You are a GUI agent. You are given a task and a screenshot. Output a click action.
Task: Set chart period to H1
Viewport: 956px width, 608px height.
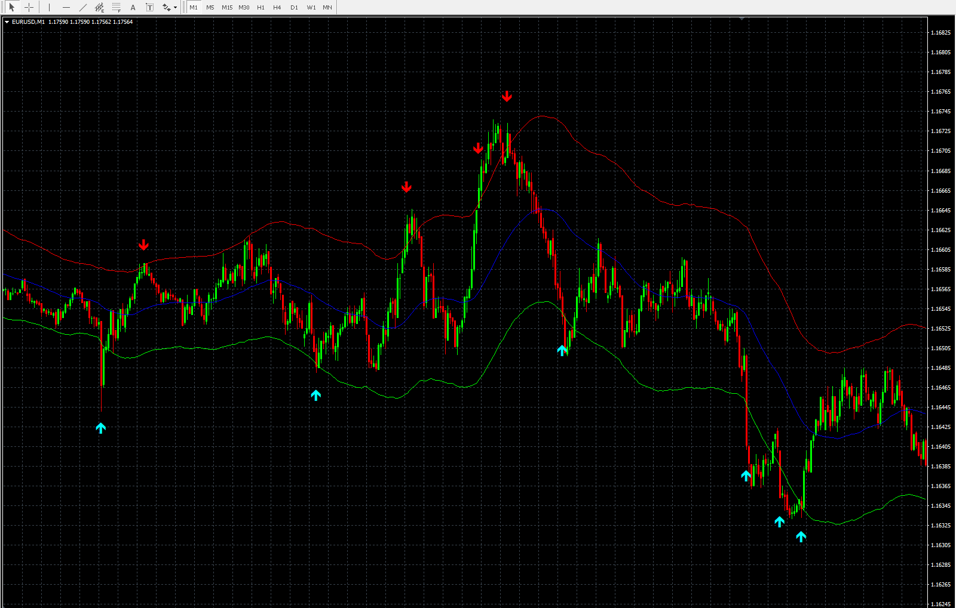click(261, 8)
